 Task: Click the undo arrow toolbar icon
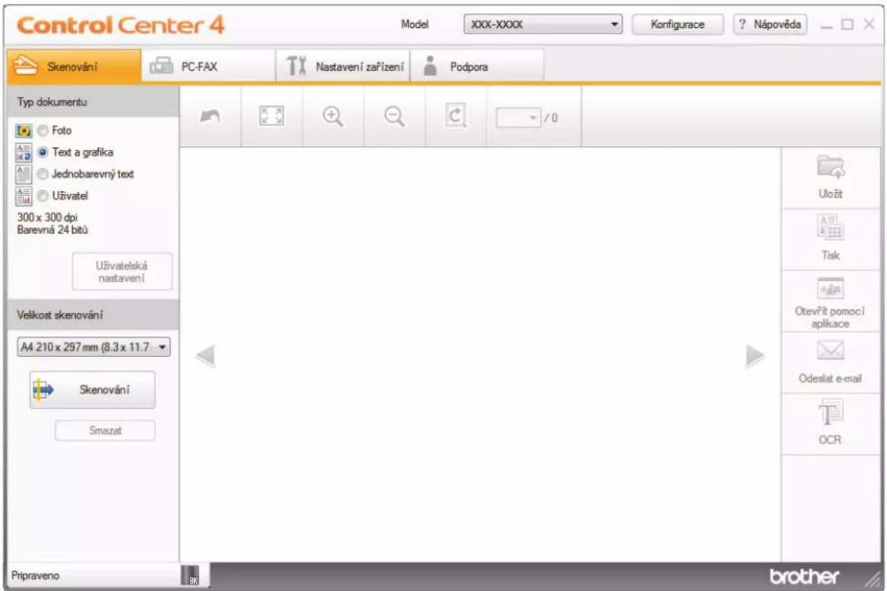[210, 117]
